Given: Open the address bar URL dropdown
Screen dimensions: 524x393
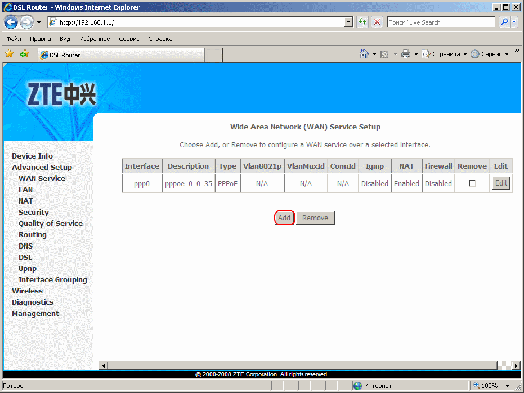Looking at the screenshot, I should click(x=348, y=22).
